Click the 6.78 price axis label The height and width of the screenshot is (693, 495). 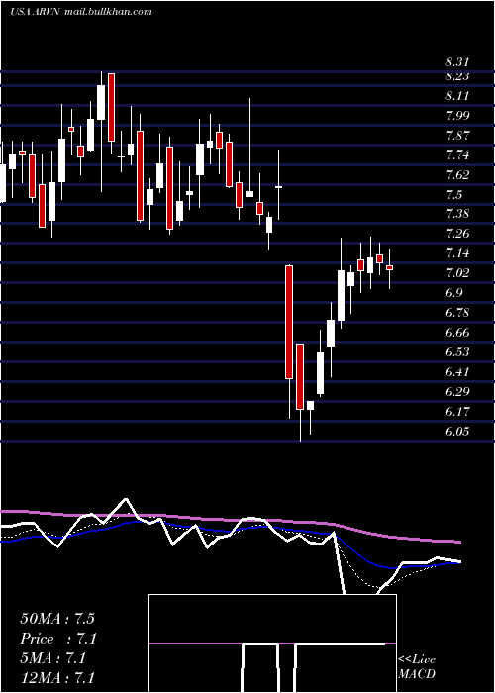pos(457,314)
